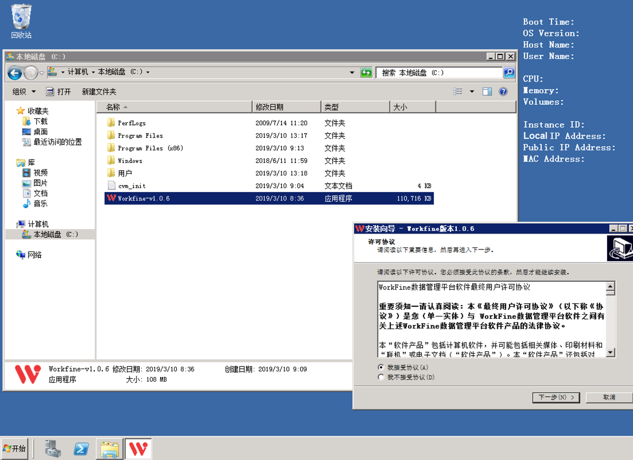Image resolution: width=633 pixels, height=460 pixels.
Task: Click the large Workfine icon in details pane
Action: [28, 374]
